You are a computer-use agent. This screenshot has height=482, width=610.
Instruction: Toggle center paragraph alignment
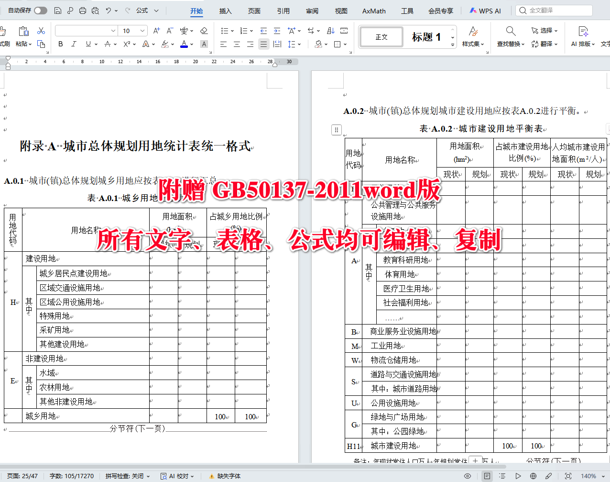coord(237,44)
